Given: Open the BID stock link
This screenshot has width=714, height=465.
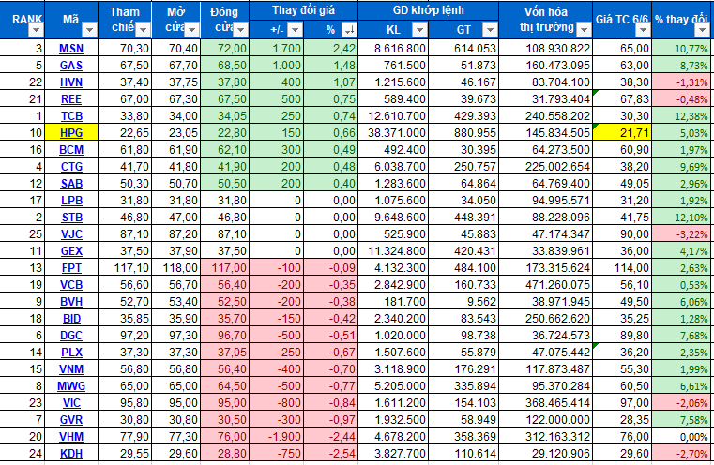Looking at the screenshot, I should click(x=71, y=318).
